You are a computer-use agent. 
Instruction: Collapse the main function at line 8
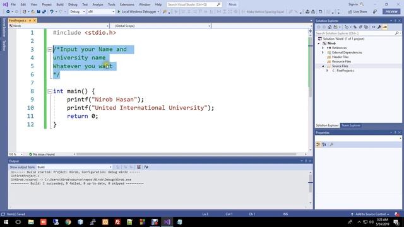(50, 91)
